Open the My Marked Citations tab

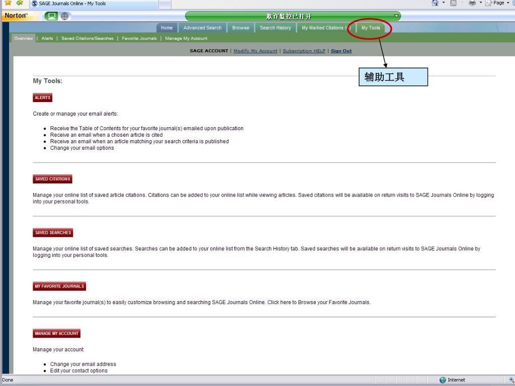[x=326, y=28]
